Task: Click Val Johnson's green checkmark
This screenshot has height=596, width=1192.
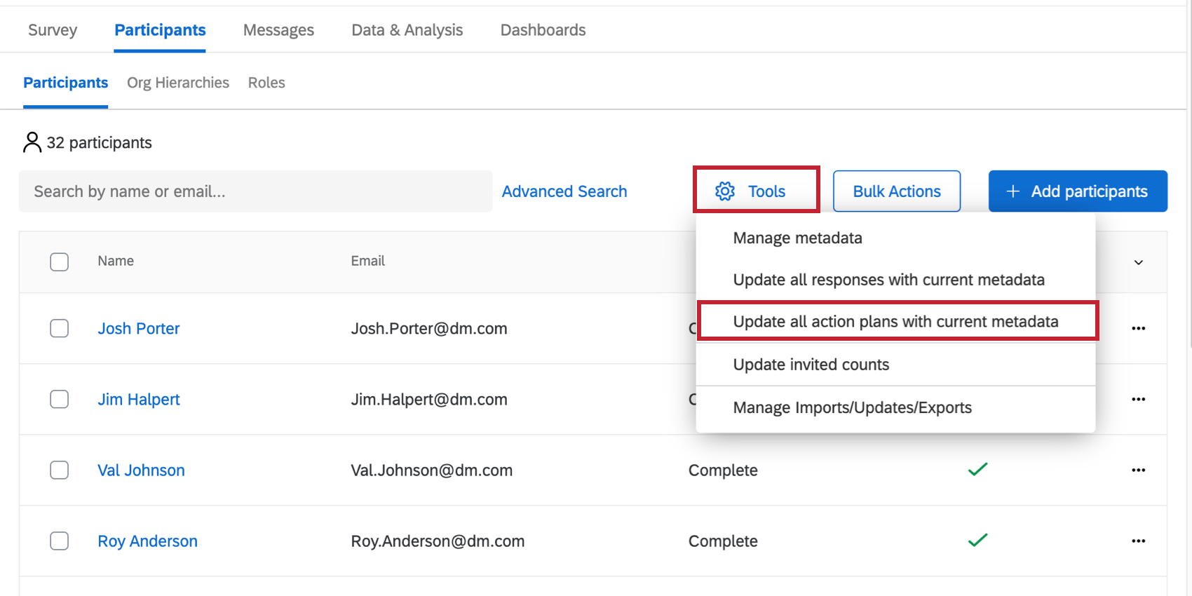Action: (x=977, y=469)
